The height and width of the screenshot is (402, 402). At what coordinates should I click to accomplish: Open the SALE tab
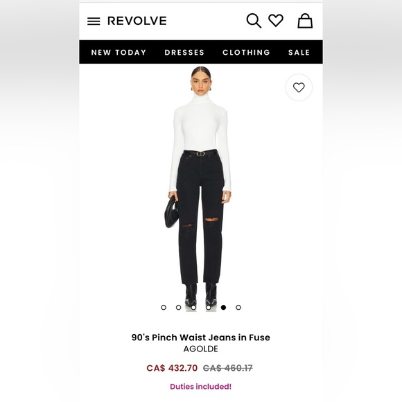pos(299,52)
